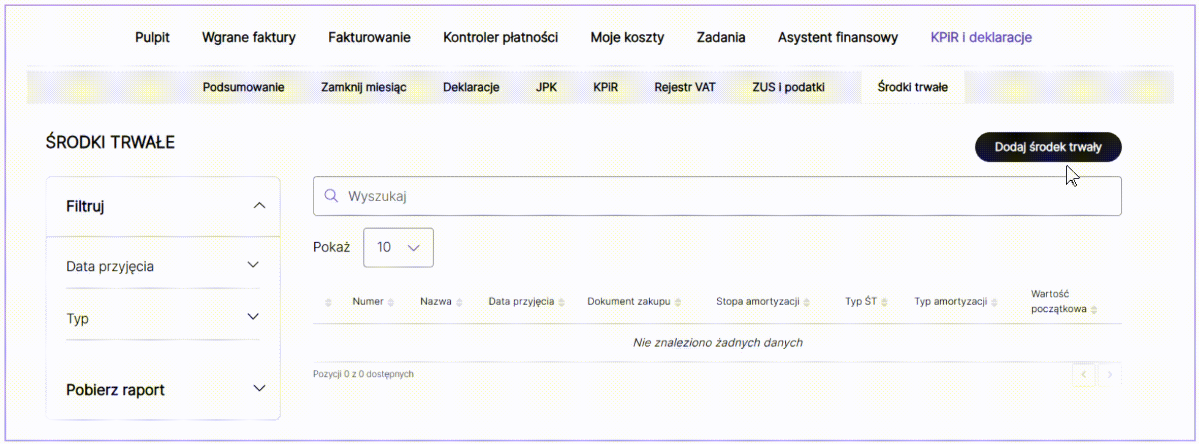
Task: Go to next page of results
Action: tap(1110, 375)
